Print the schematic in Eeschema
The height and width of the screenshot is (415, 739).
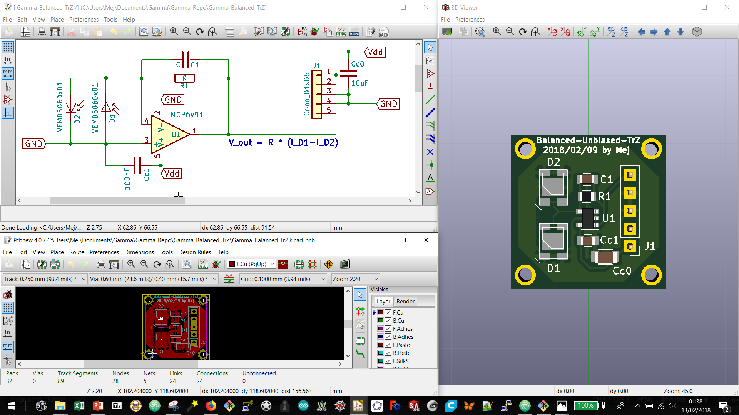[42, 32]
